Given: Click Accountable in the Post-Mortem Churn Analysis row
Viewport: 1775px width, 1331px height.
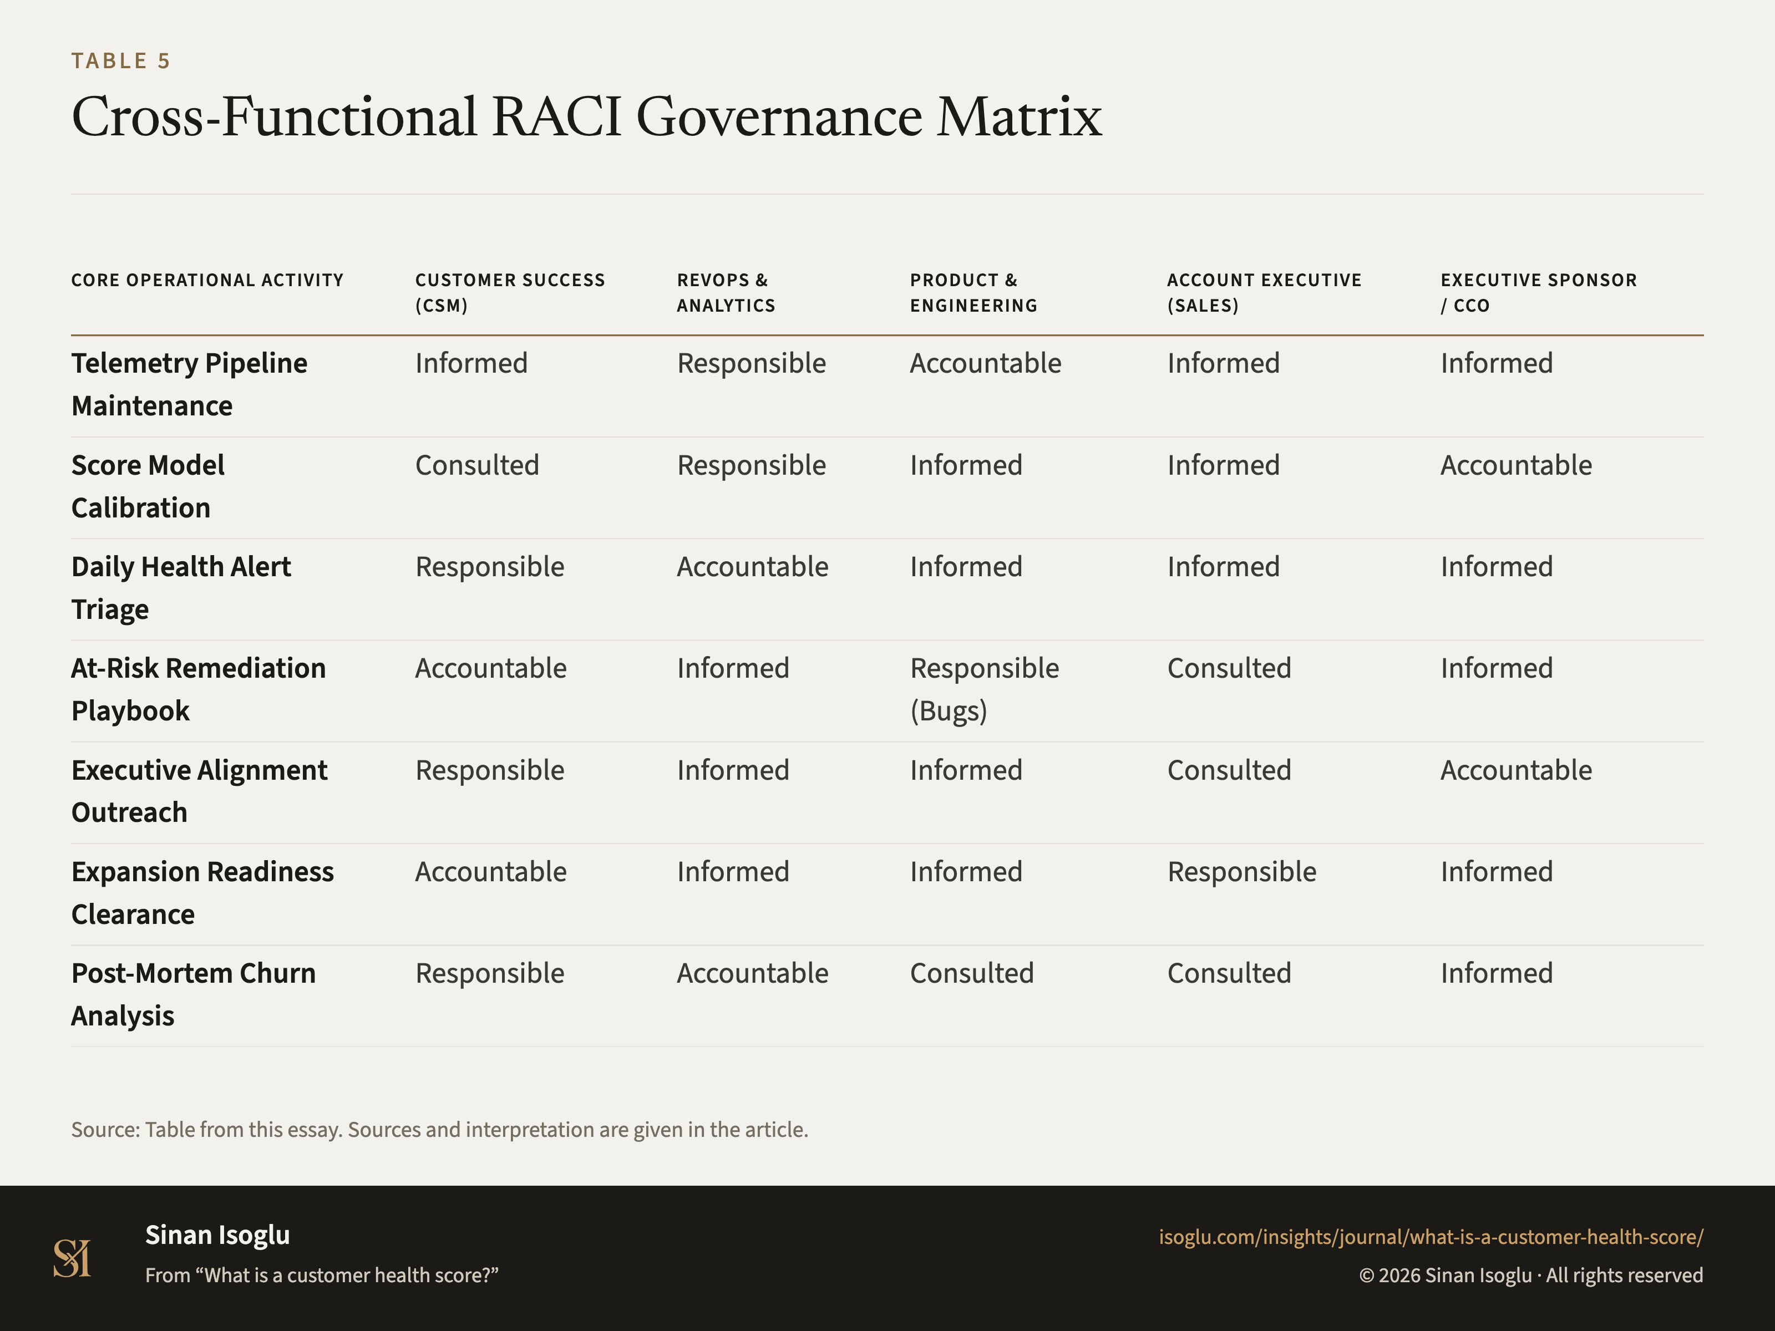Looking at the screenshot, I should [x=753, y=973].
